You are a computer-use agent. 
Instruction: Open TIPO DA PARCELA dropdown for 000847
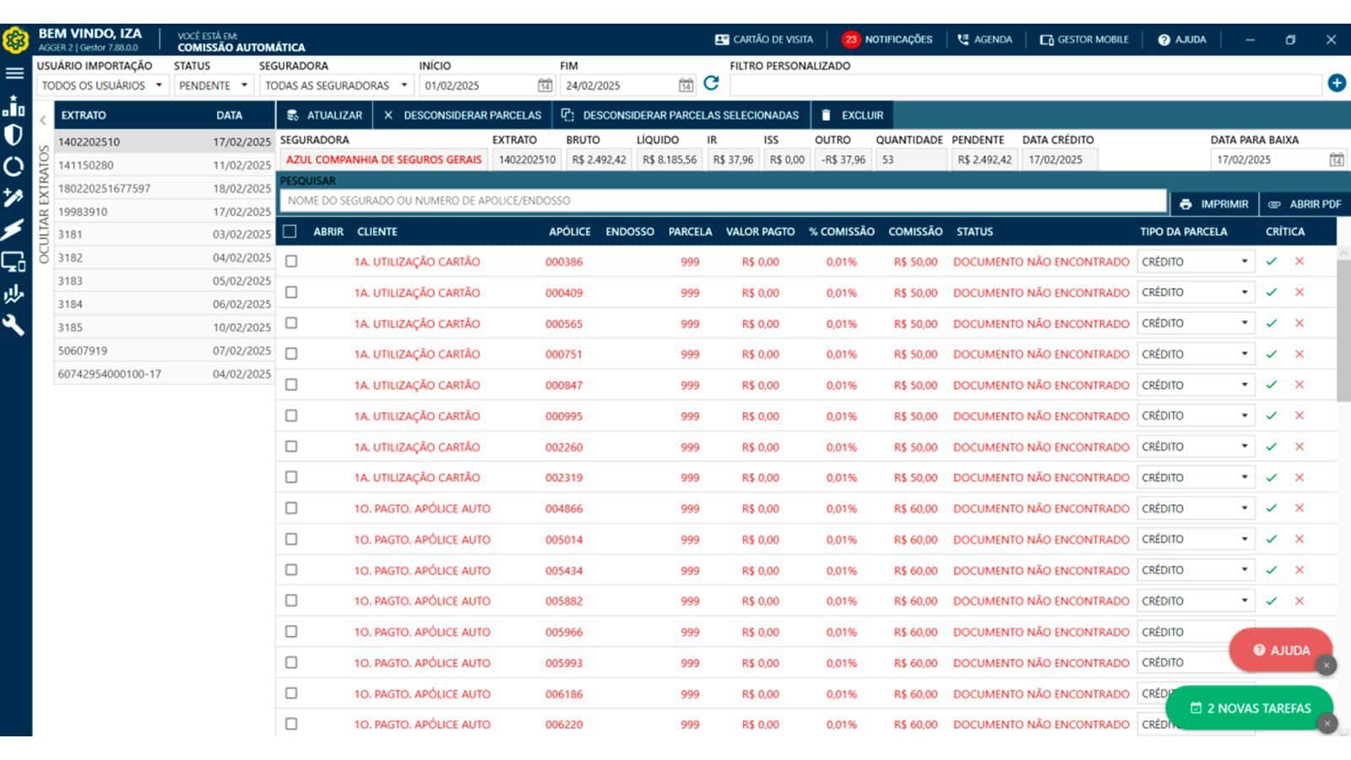1195,385
